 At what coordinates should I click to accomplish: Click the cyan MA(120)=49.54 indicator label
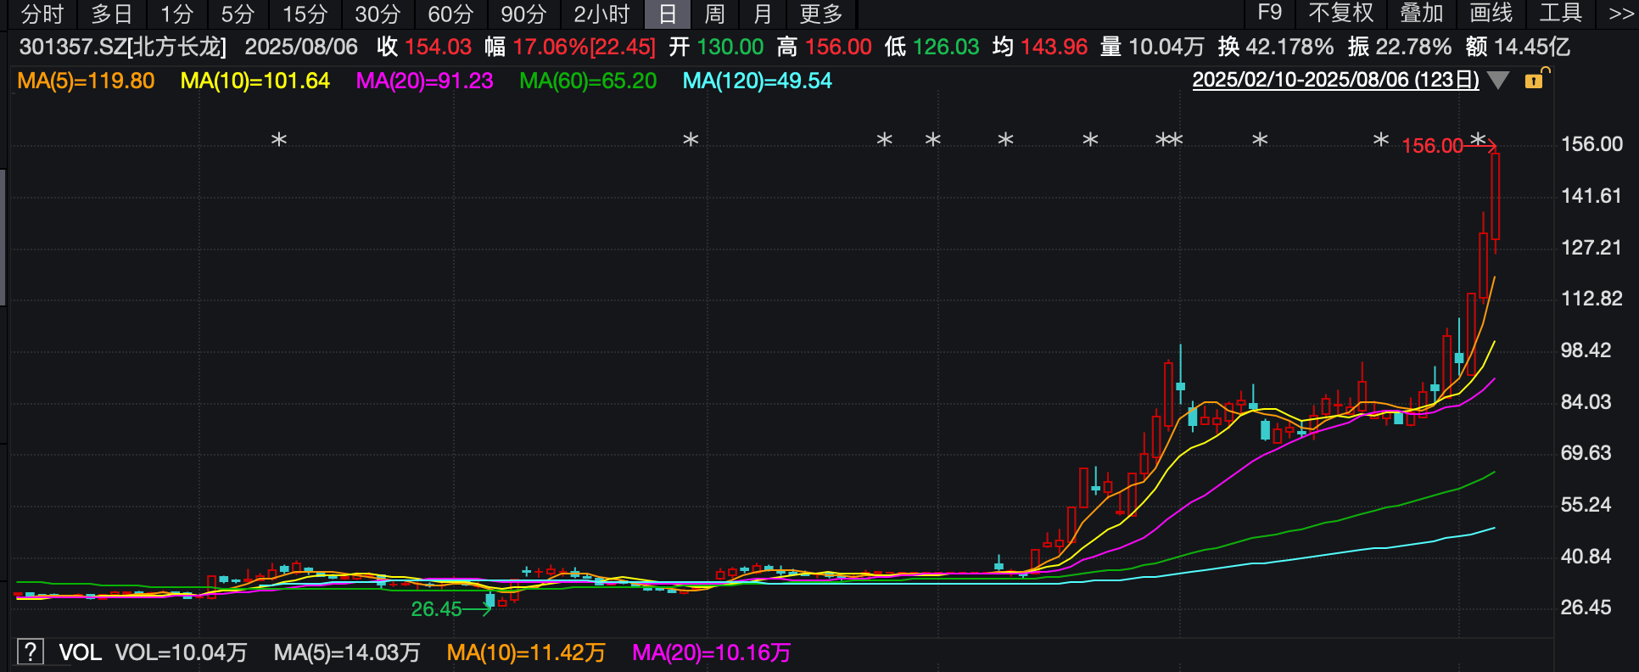tap(757, 81)
